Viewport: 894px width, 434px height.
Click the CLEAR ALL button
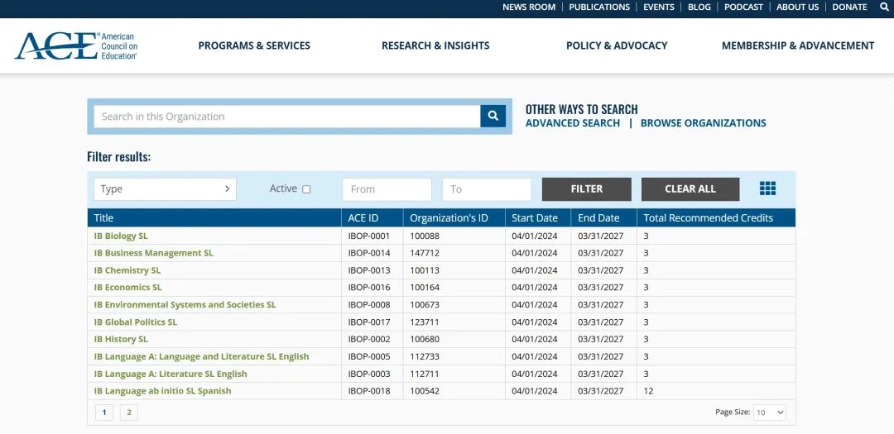(x=690, y=189)
